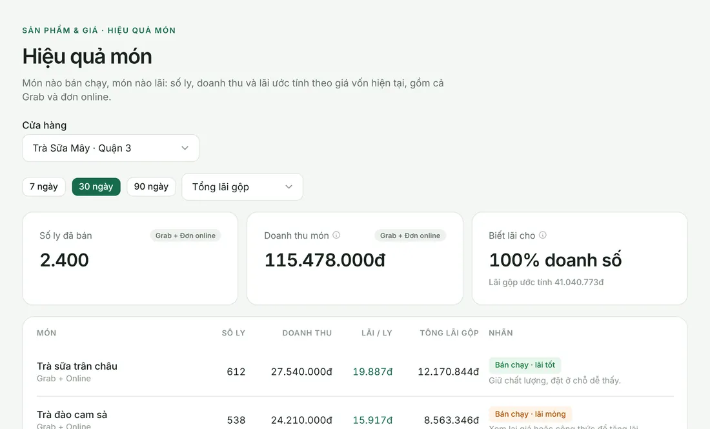The image size is (710, 429).
Task: Click the Hiệu quả món page title
Action: point(87,57)
